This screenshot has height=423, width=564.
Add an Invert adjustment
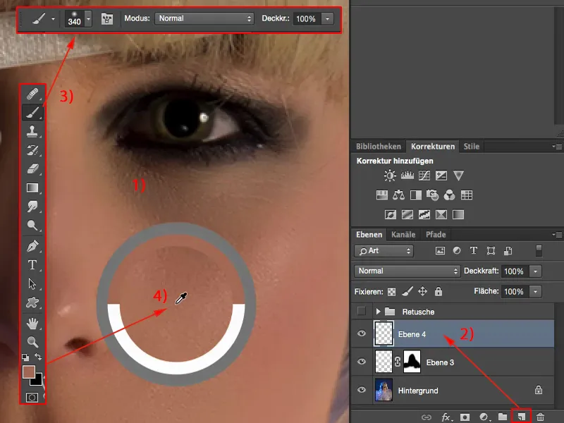(391, 215)
